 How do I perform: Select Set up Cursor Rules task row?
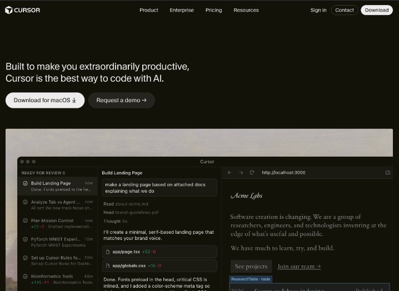point(57,260)
